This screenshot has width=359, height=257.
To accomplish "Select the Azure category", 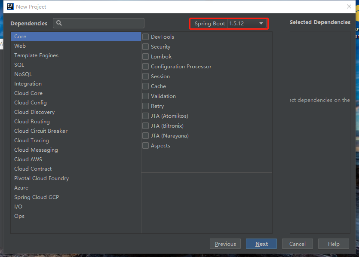I will point(76,188).
